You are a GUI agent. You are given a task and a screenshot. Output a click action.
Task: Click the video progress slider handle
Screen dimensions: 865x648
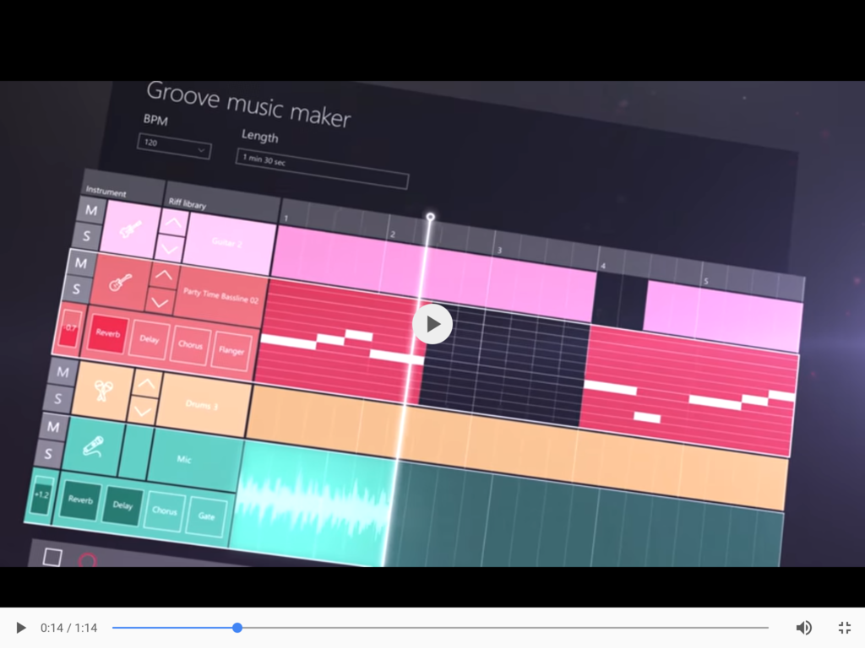237,628
